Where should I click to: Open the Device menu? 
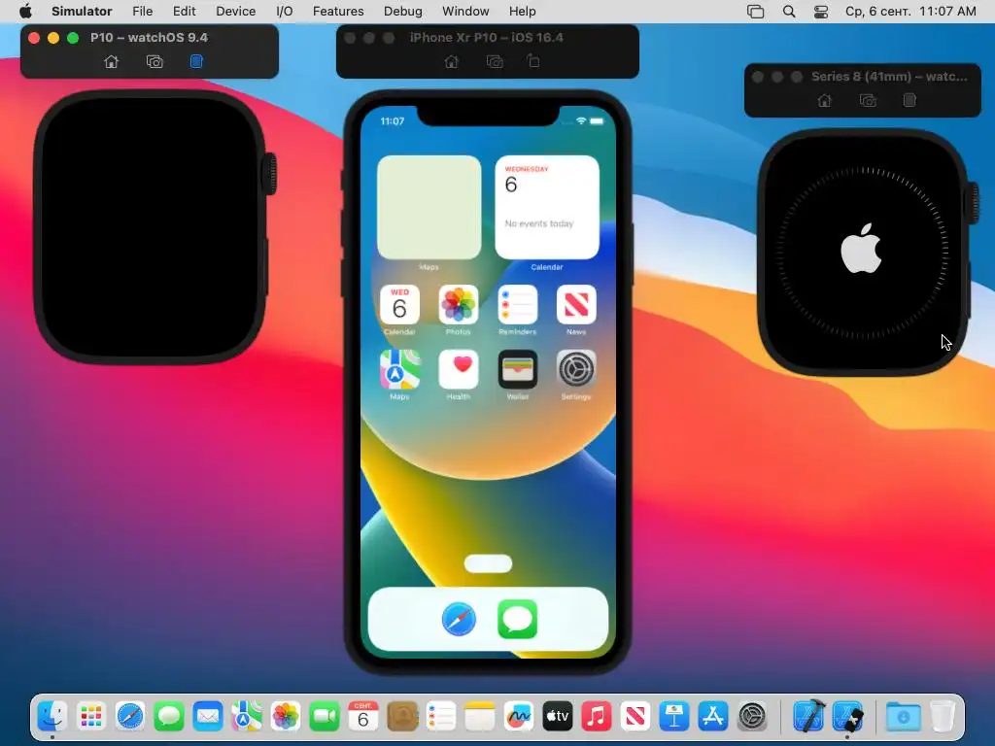(235, 12)
